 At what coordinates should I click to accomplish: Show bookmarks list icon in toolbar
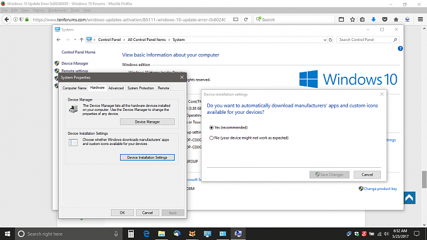(362, 19)
